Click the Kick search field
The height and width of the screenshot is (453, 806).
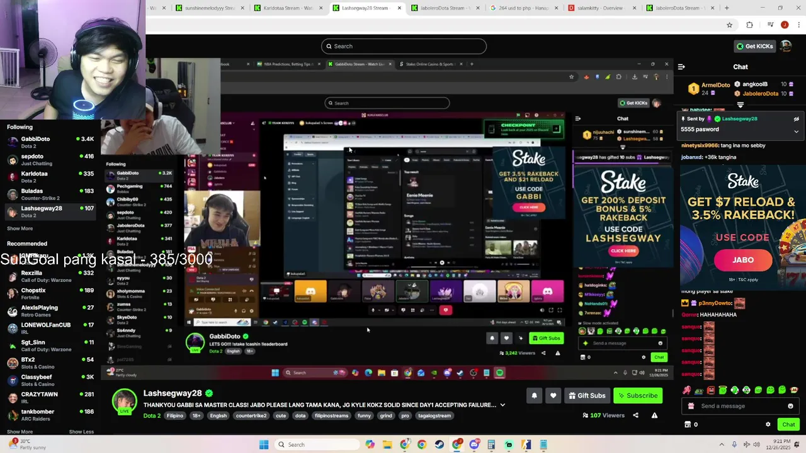404,46
